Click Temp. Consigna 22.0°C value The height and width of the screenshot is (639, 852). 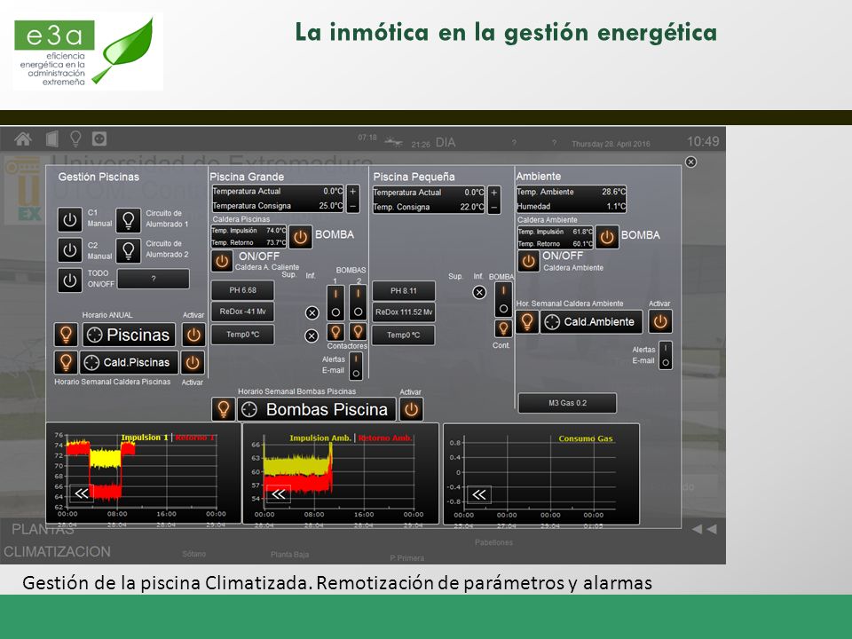coord(472,207)
